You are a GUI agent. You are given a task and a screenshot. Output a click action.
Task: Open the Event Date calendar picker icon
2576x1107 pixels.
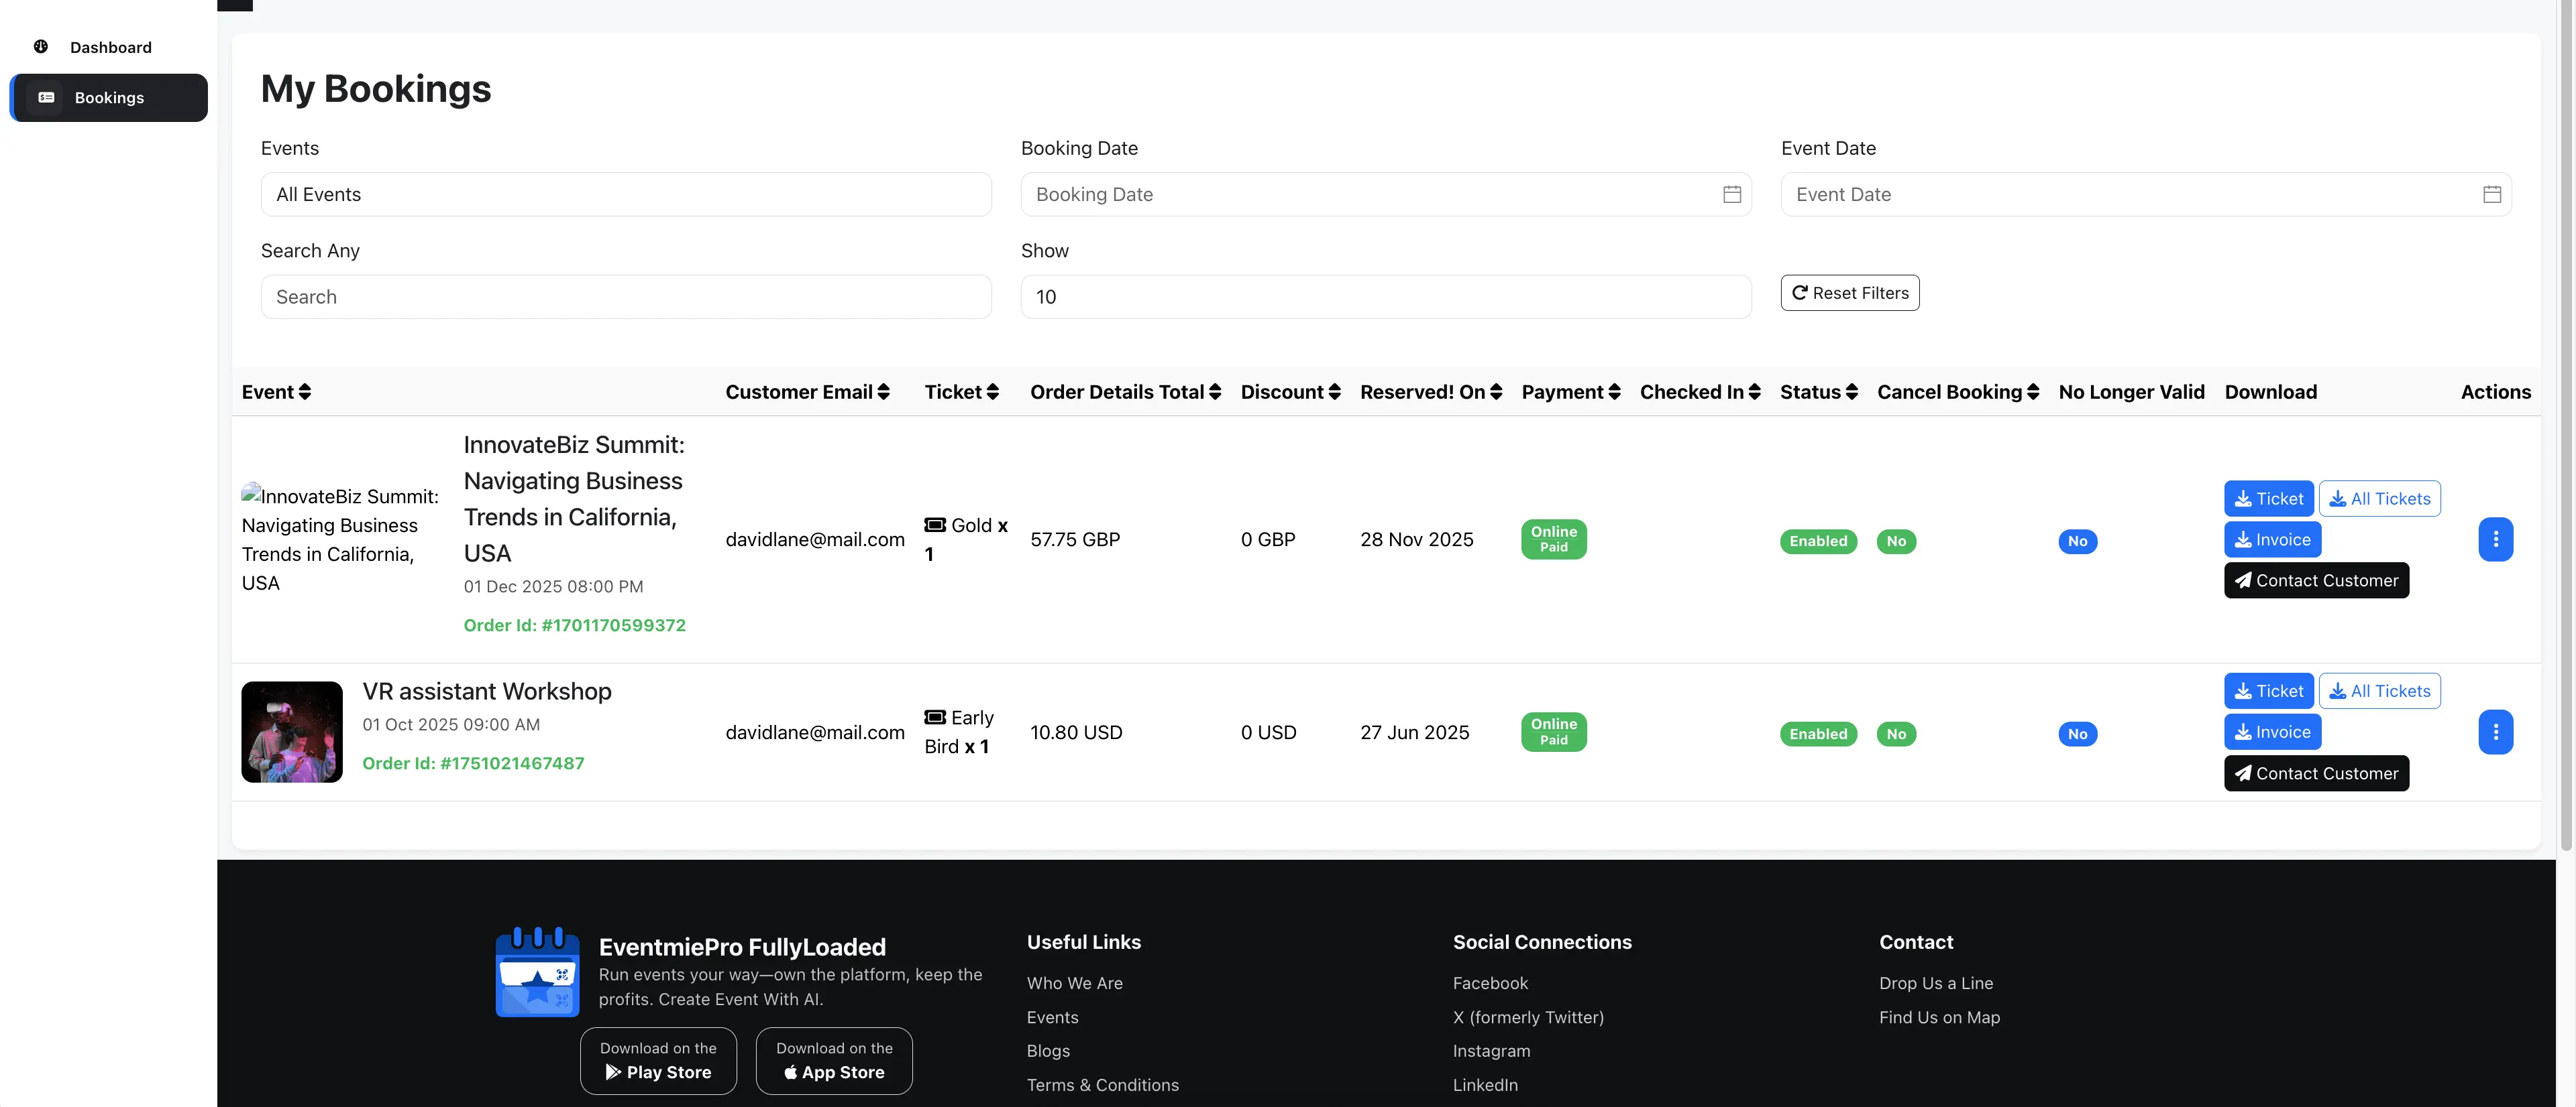(x=2491, y=194)
